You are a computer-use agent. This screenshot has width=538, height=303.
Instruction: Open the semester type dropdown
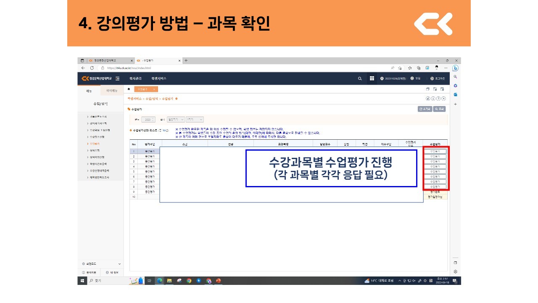coord(176,120)
